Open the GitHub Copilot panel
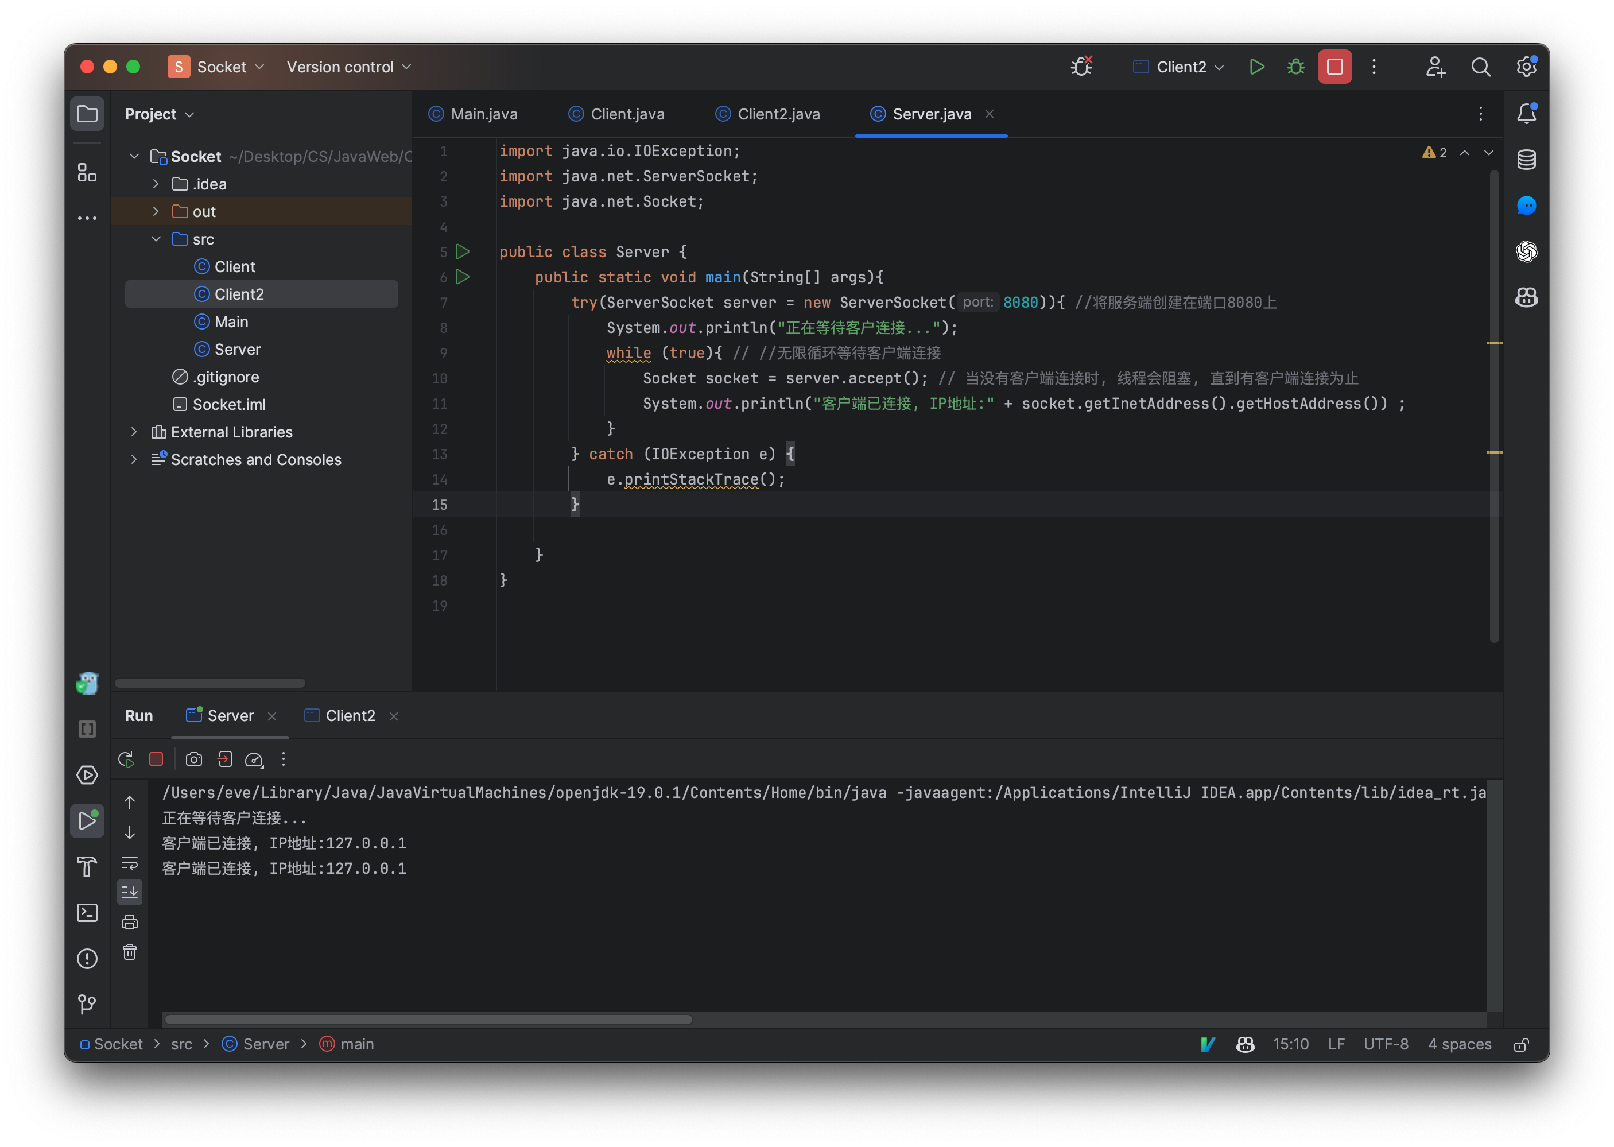The image size is (1614, 1147). [1526, 297]
